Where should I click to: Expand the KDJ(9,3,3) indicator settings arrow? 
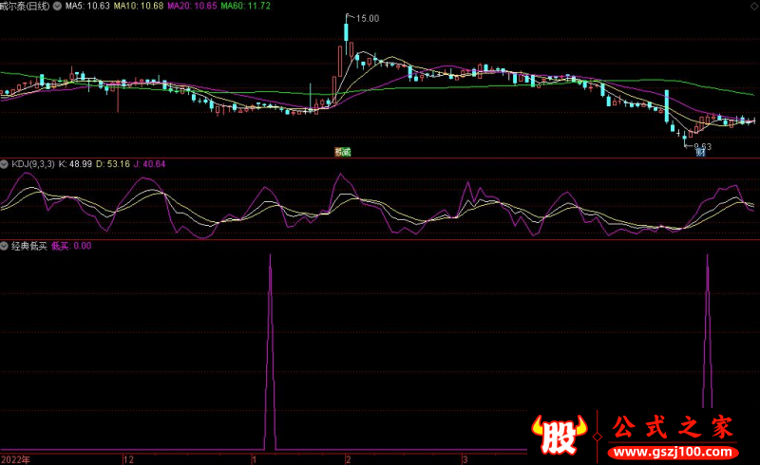click(x=5, y=164)
